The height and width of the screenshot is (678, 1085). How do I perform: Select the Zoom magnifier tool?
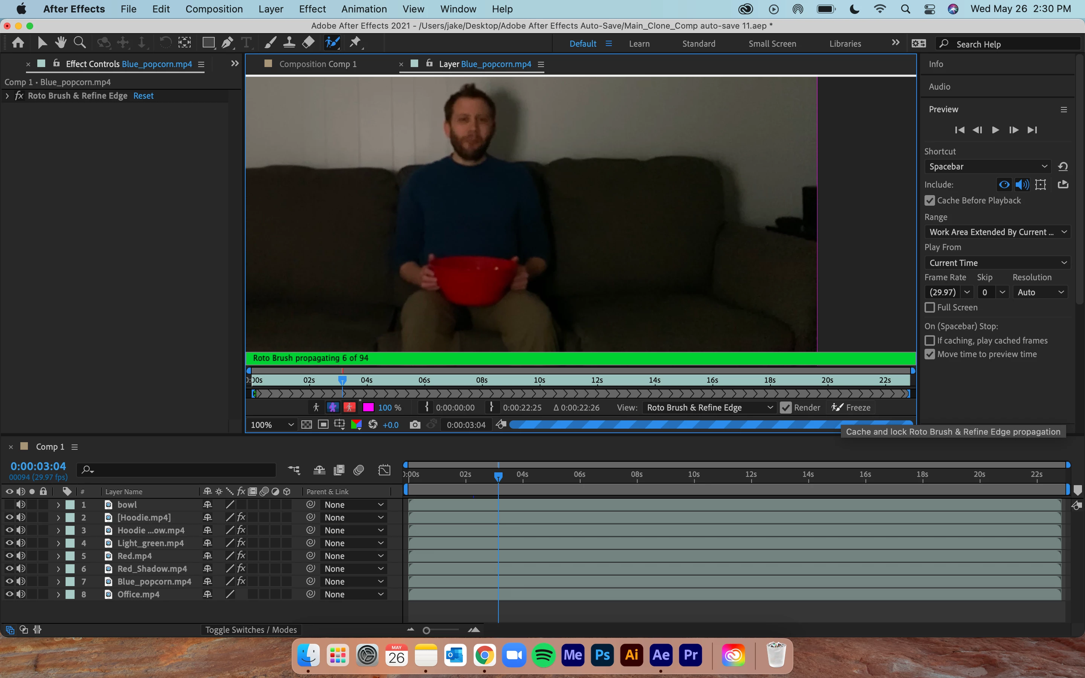pyautogui.click(x=80, y=43)
